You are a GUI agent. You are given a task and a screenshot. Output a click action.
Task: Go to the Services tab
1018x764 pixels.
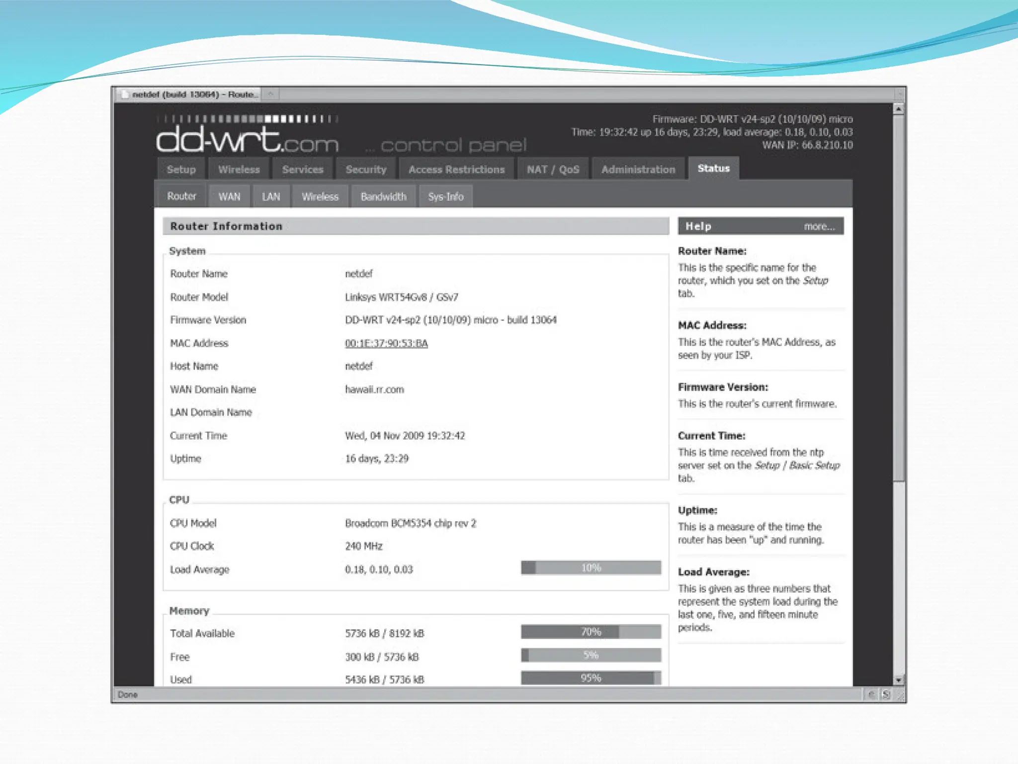[303, 170]
